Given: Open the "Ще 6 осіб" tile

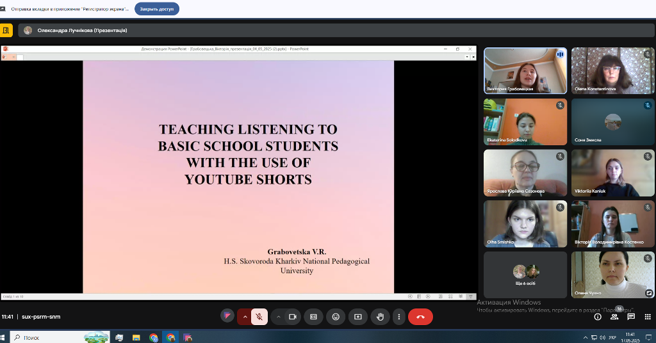Looking at the screenshot, I should coord(525,275).
